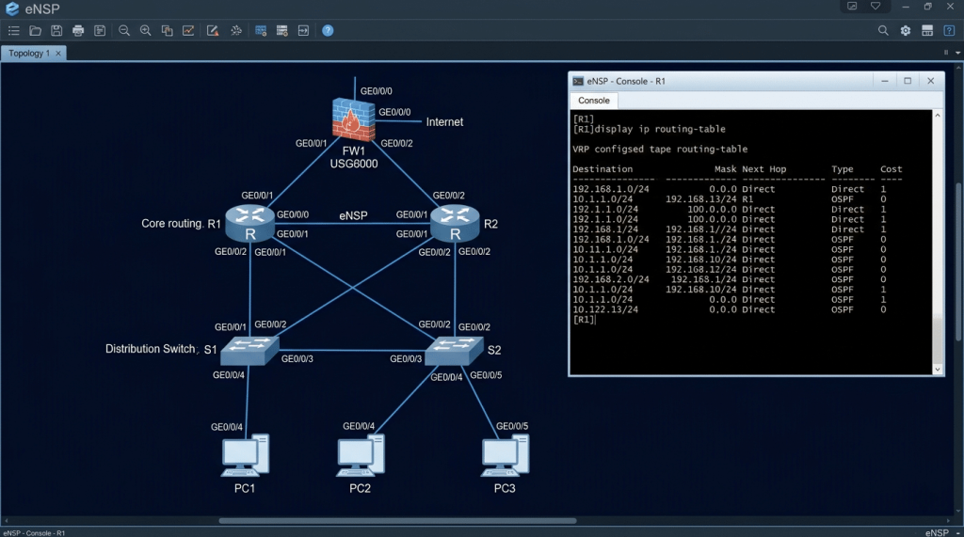964x537 pixels.
Task: Click the 'GE0/0/3' label next to S1
Action: click(297, 359)
